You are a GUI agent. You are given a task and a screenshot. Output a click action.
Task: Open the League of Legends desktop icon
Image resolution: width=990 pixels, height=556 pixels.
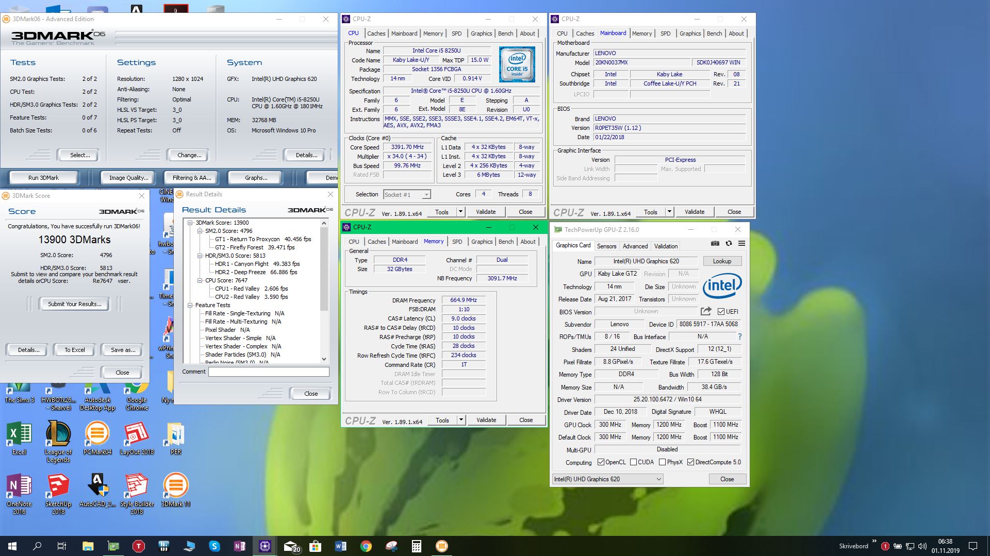pos(58,442)
